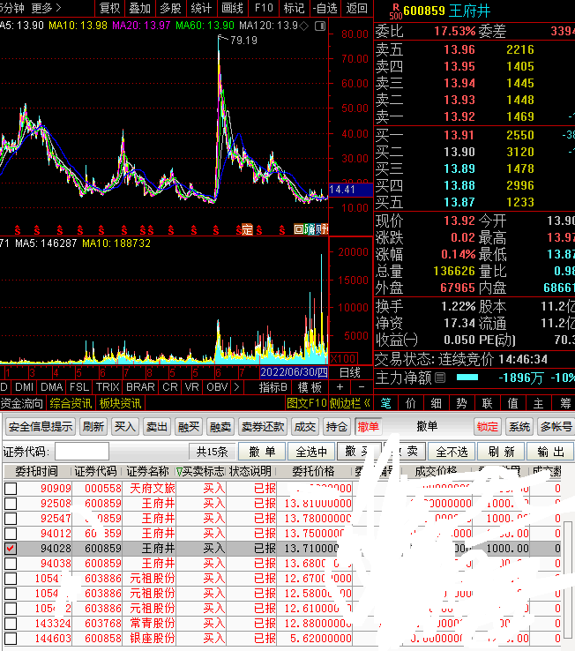Uncheck the selected order 94028 checkbox
575x651 pixels.
click(11, 549)
